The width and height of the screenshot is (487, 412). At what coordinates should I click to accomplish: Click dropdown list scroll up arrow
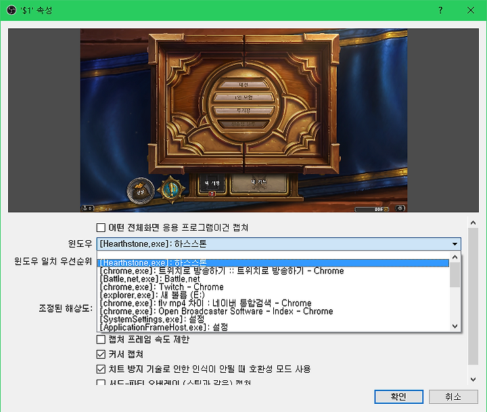coord(455,257)
